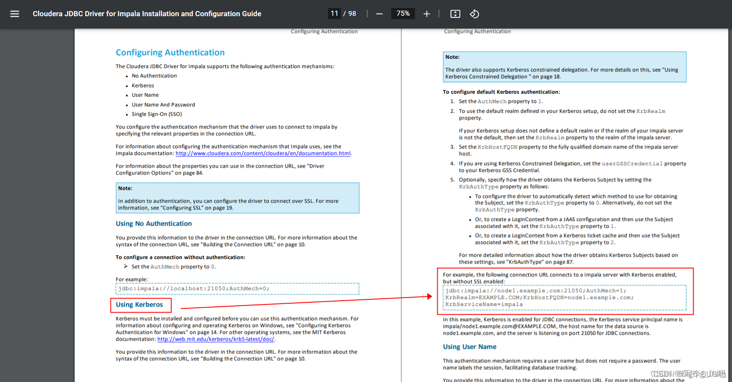The height and width of the screenshot is (382, 732).
Task: Click the 'User Name' bullet item
Action: click(145, 95)
